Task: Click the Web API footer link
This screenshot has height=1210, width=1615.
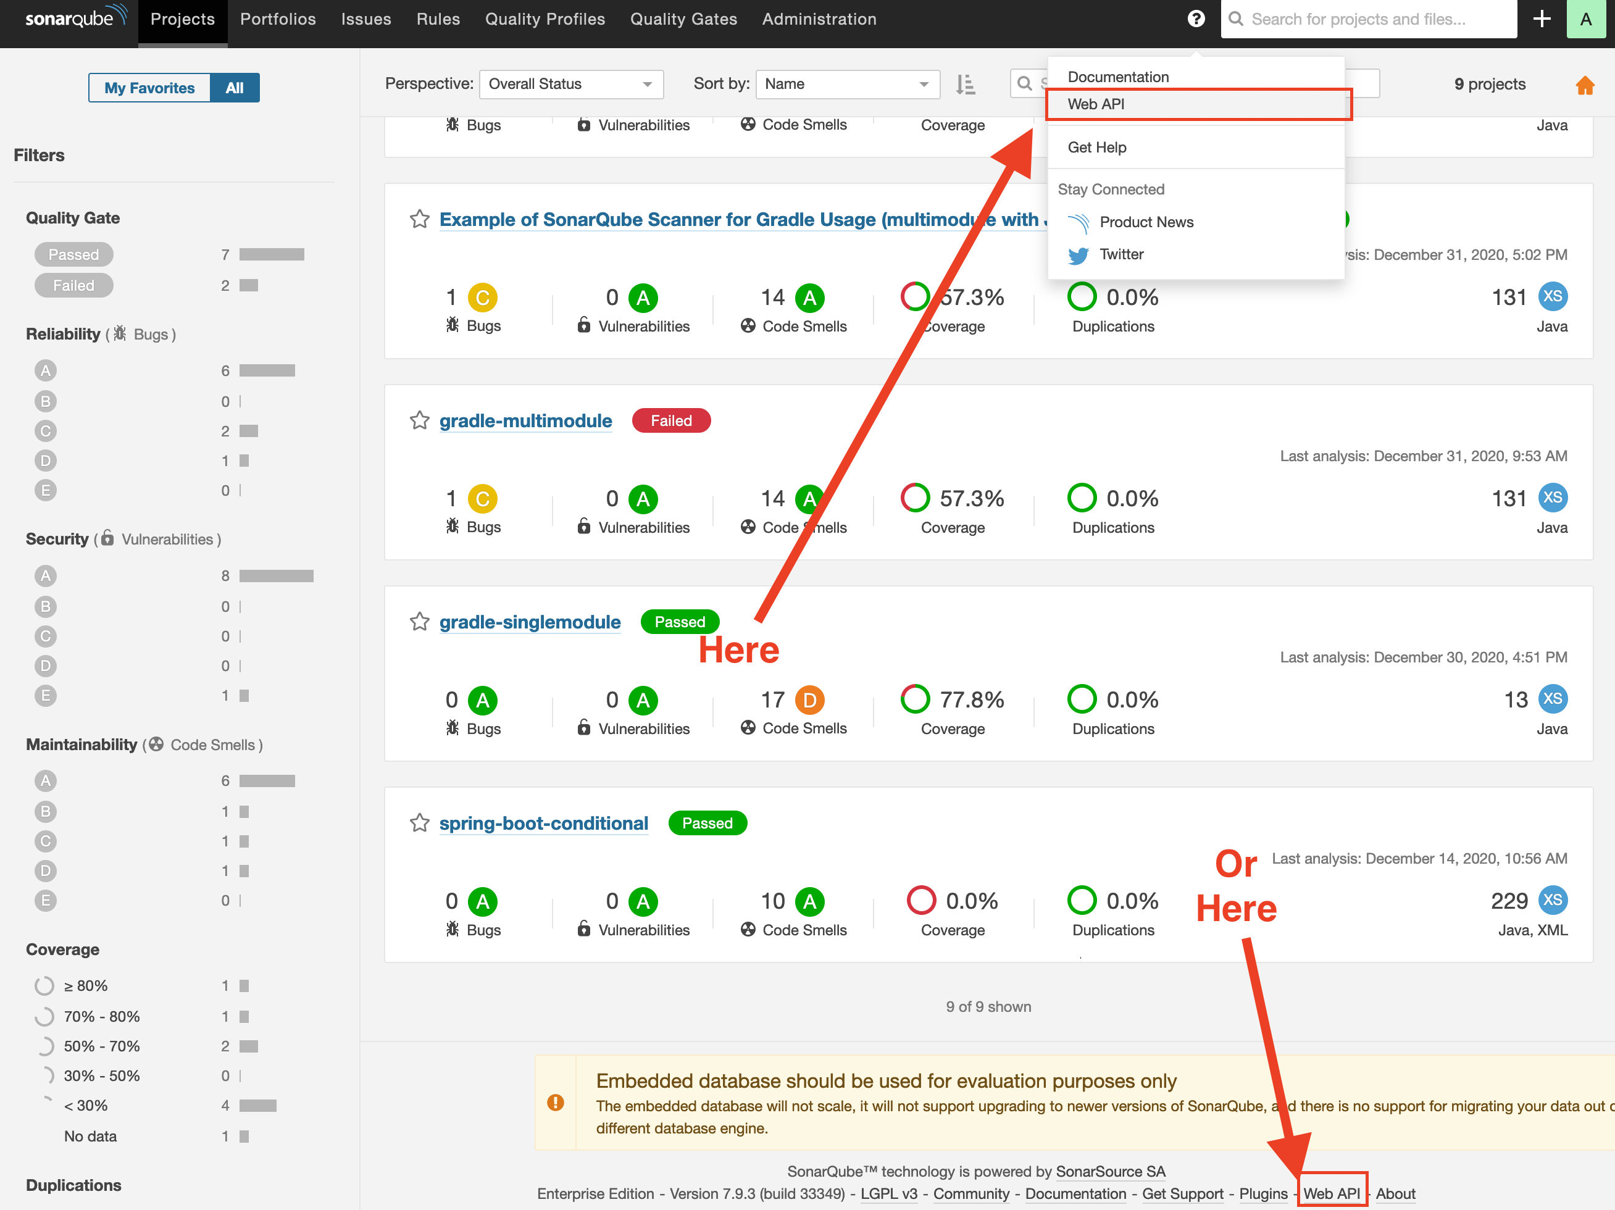Action: click(x=1331, y=1193)
